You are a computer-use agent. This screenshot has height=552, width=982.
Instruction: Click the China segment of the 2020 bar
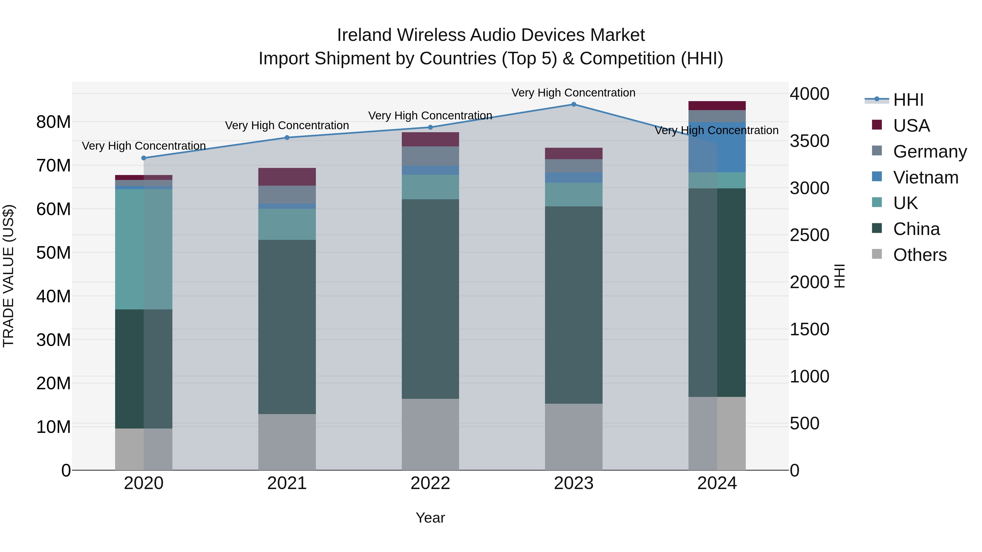click(x=144, y=369)
